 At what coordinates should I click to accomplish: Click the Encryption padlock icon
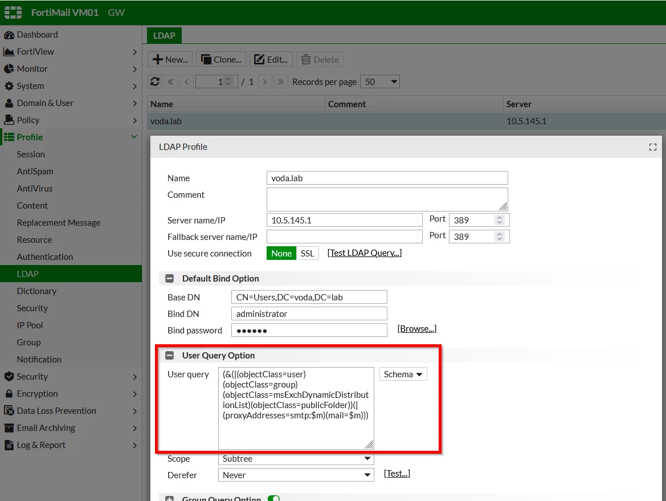pos(9,393)
